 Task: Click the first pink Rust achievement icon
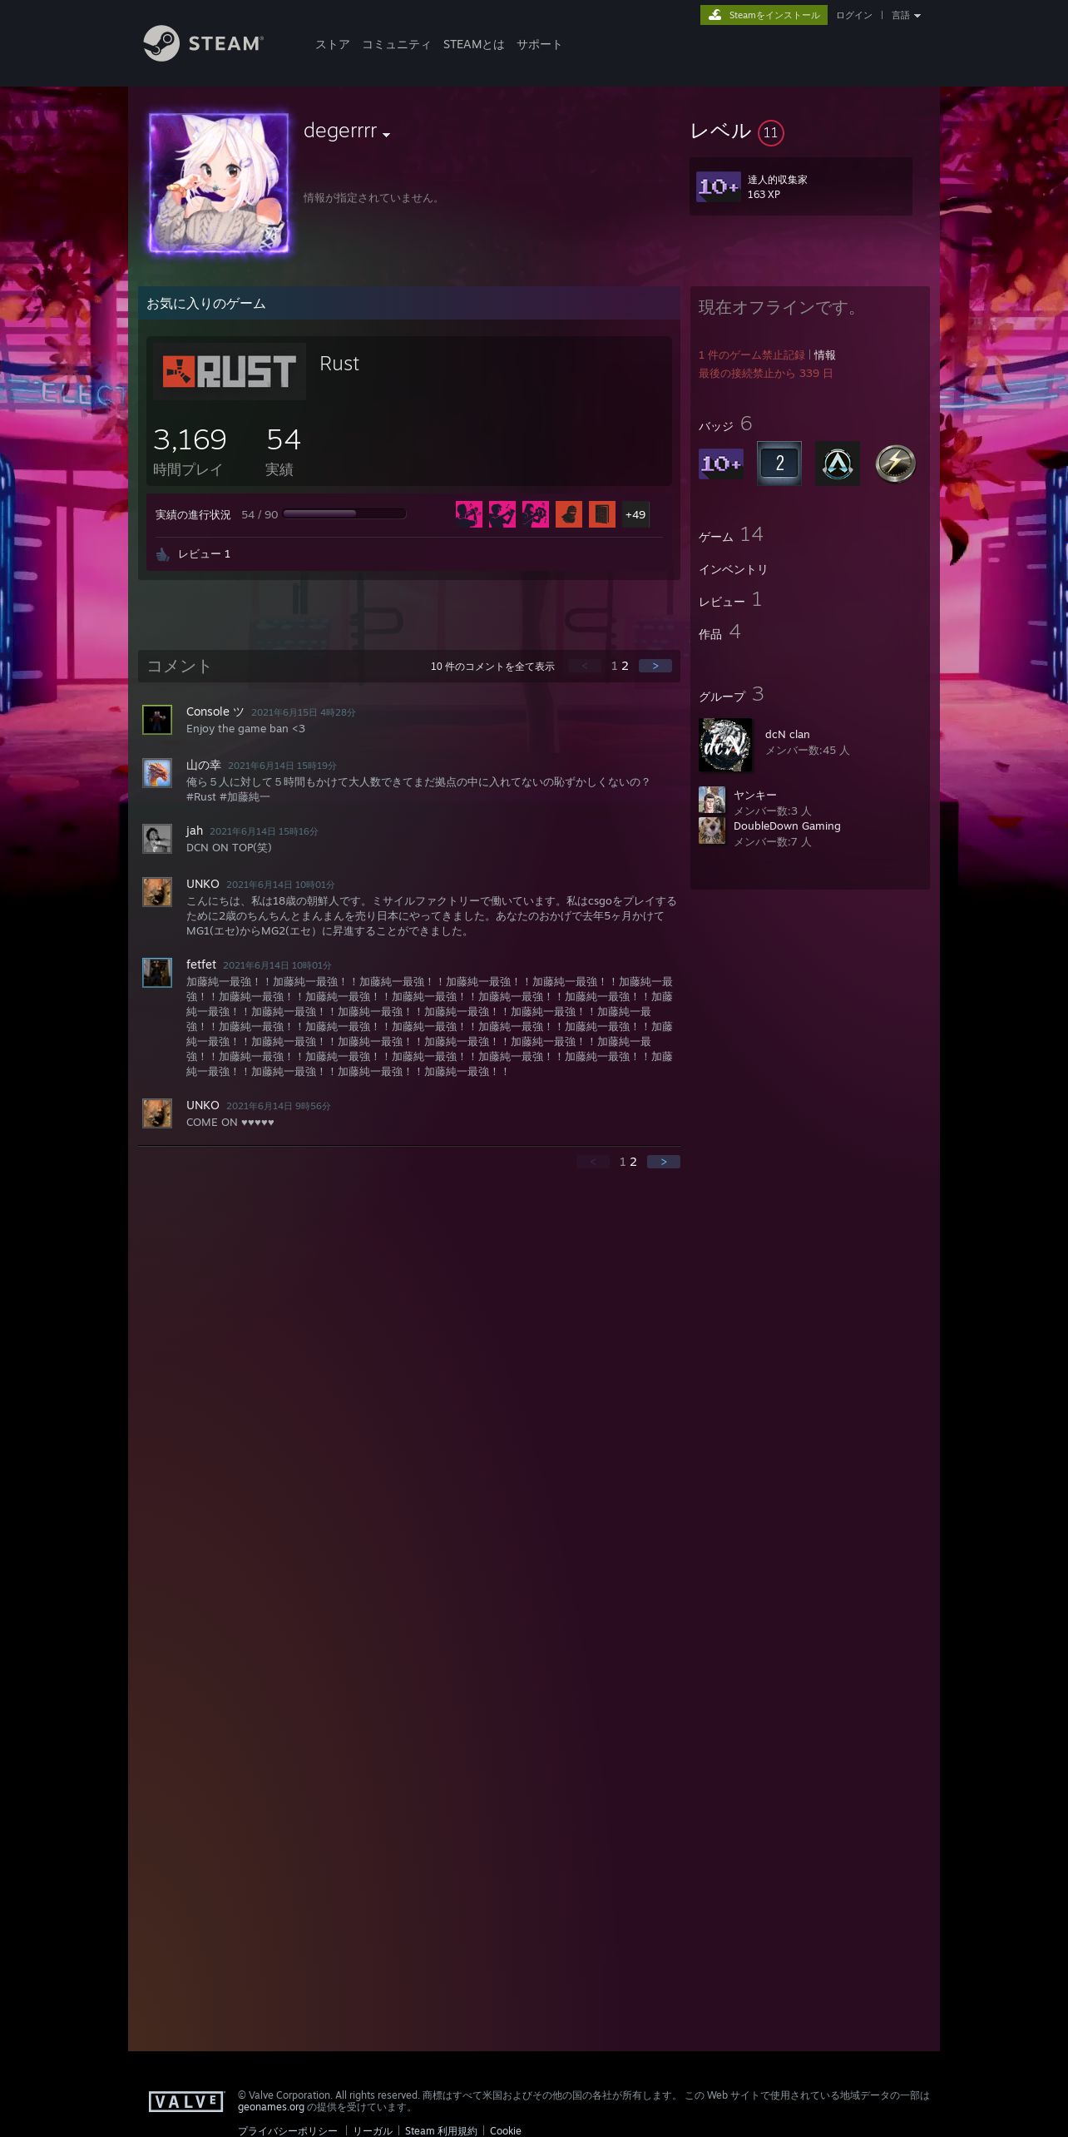click(x=469, y=514)
